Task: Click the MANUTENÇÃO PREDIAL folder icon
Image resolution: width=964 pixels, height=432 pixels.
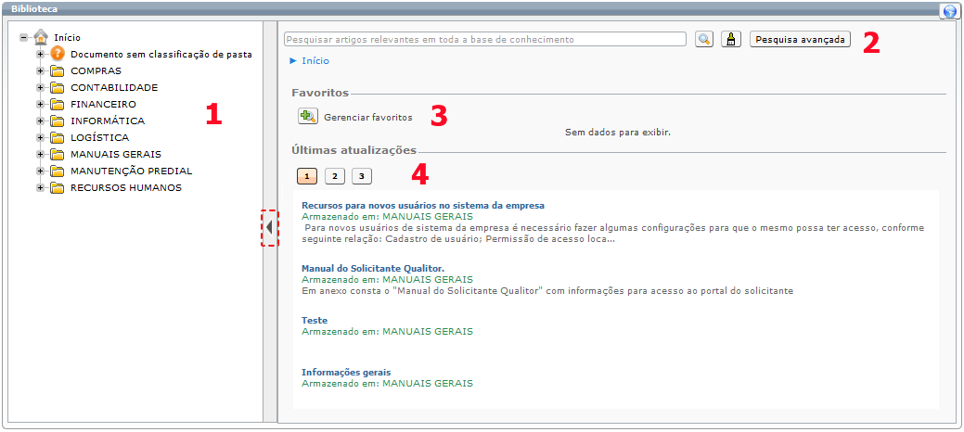Action: (x=58, y=171)
